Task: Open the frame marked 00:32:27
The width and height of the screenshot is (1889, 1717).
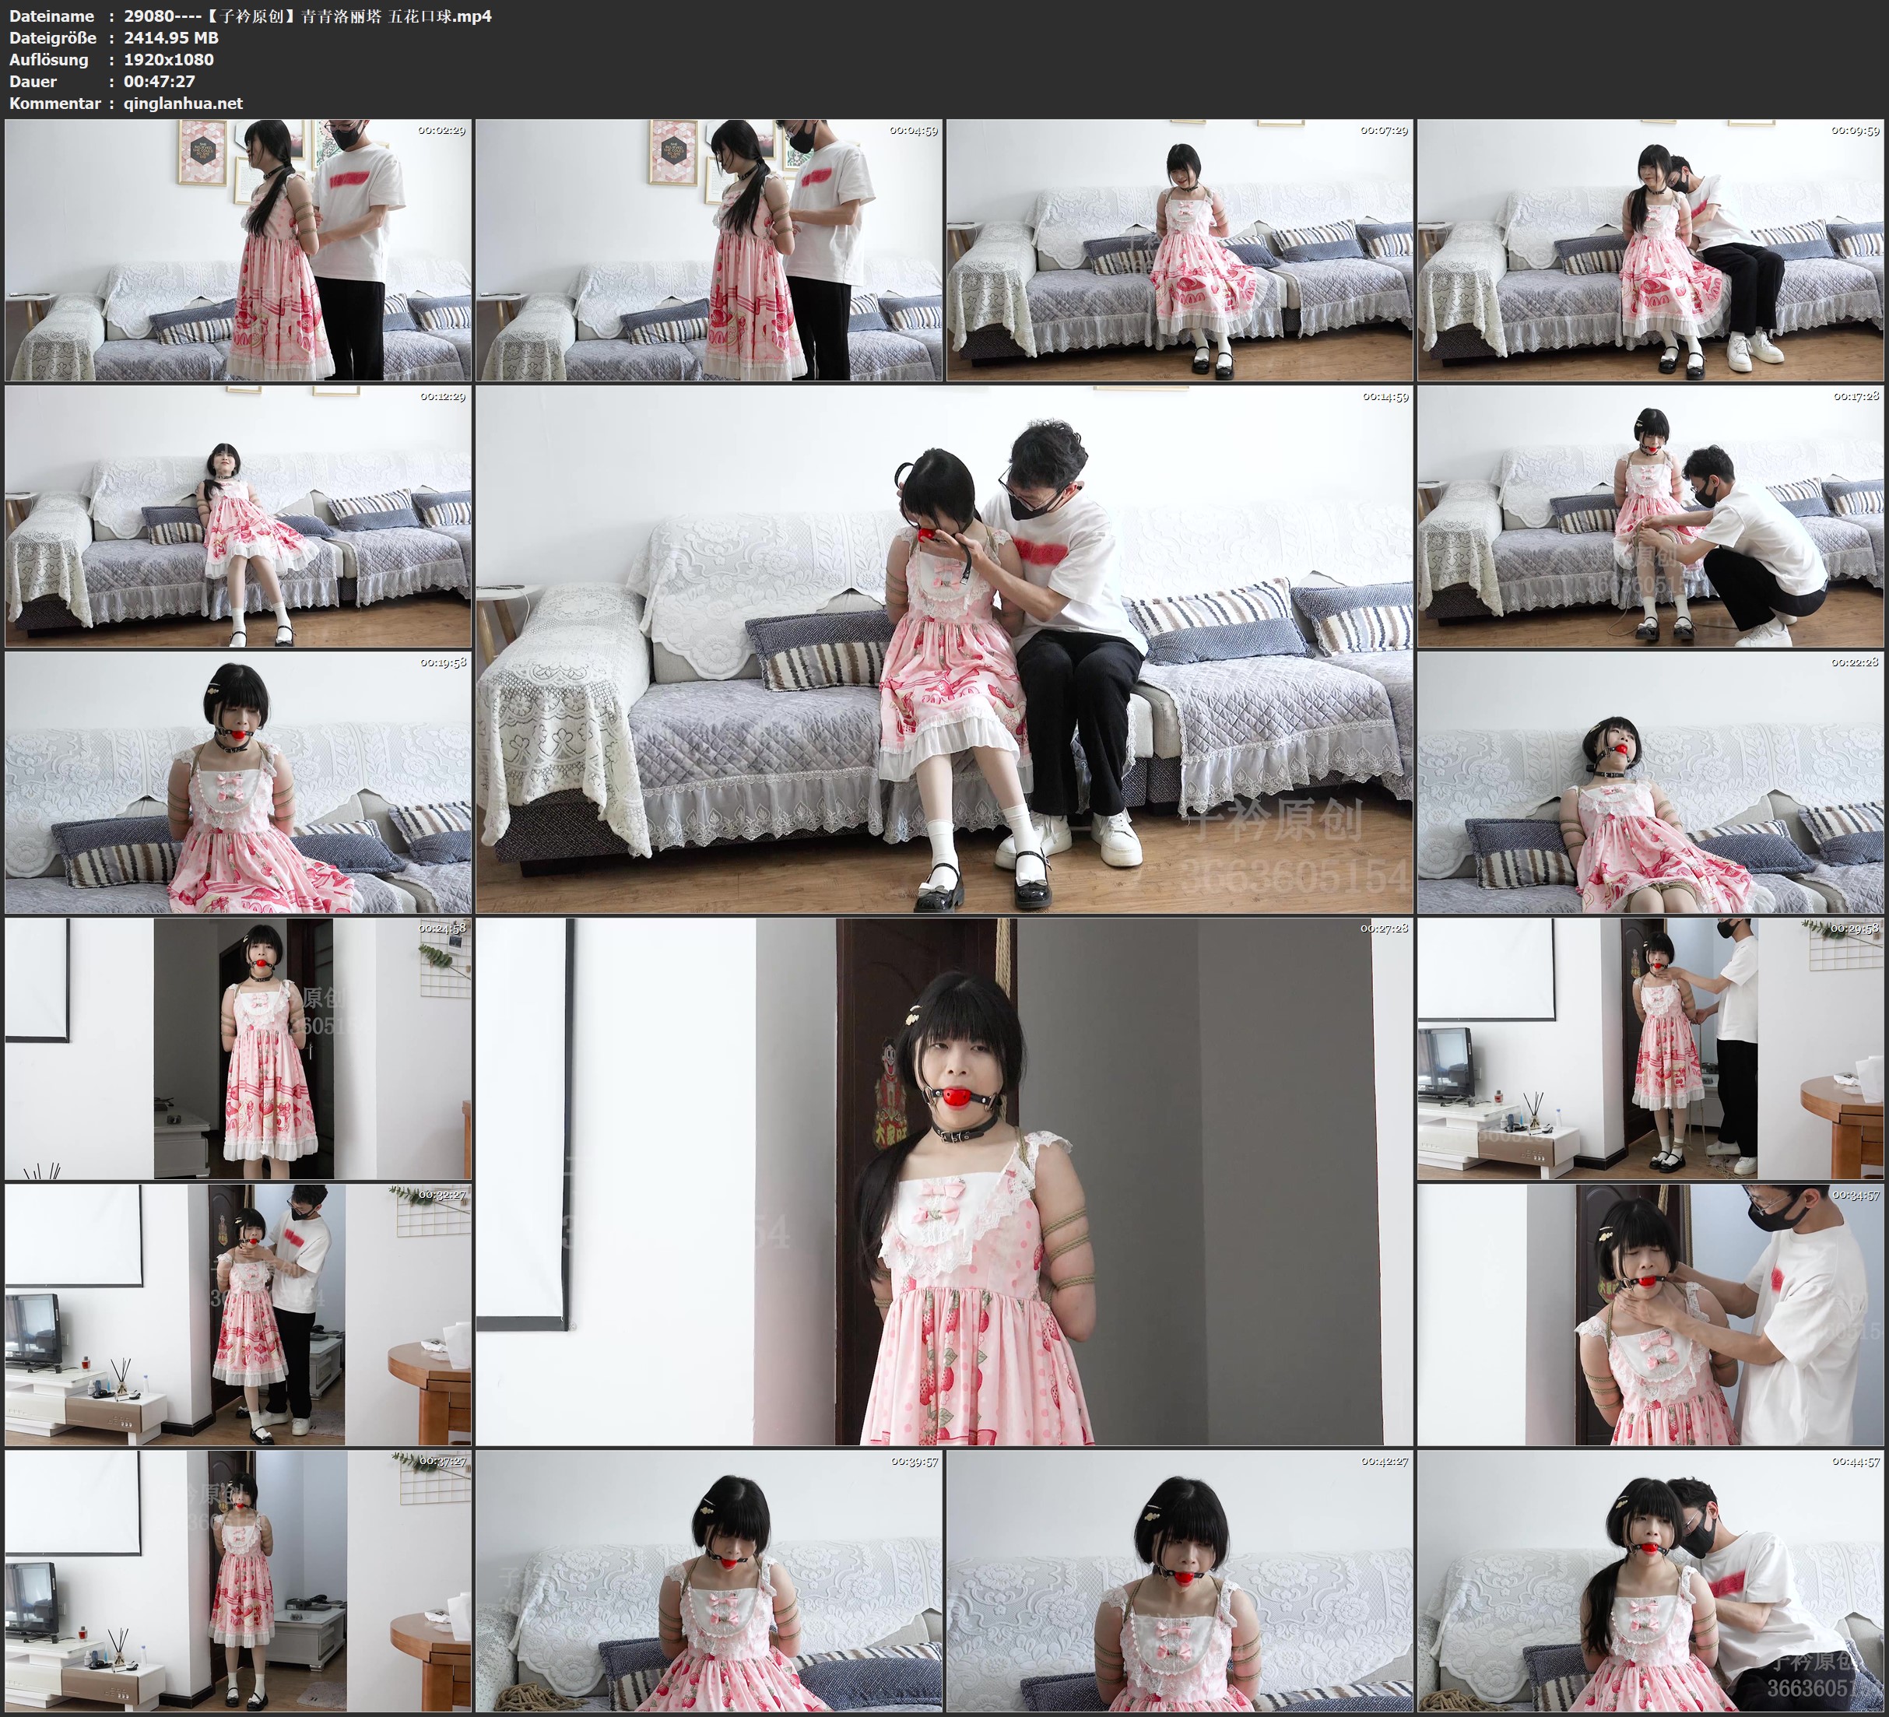Action: (238, 1314)
